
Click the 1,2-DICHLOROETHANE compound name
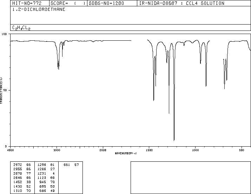click(39, 9)
